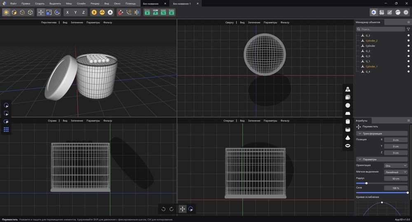Add a cylinder primitive from side palette

[x=348, y=121]
